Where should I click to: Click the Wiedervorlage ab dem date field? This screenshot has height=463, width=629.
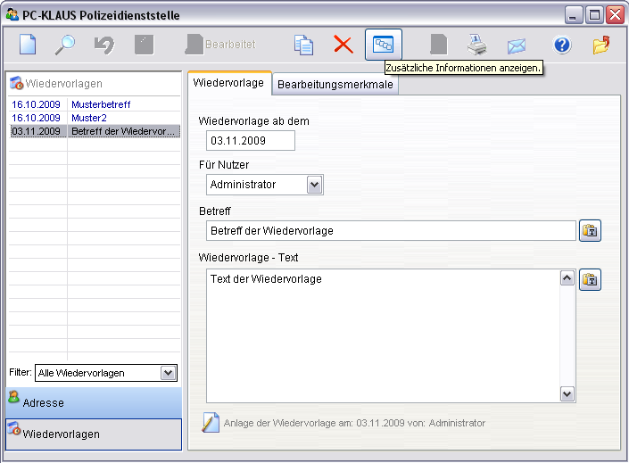(250, 141)
